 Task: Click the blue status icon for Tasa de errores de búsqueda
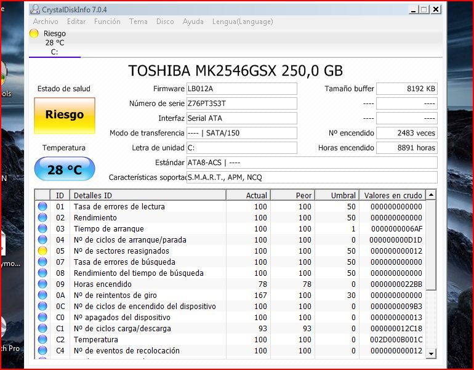pos(42,262)
